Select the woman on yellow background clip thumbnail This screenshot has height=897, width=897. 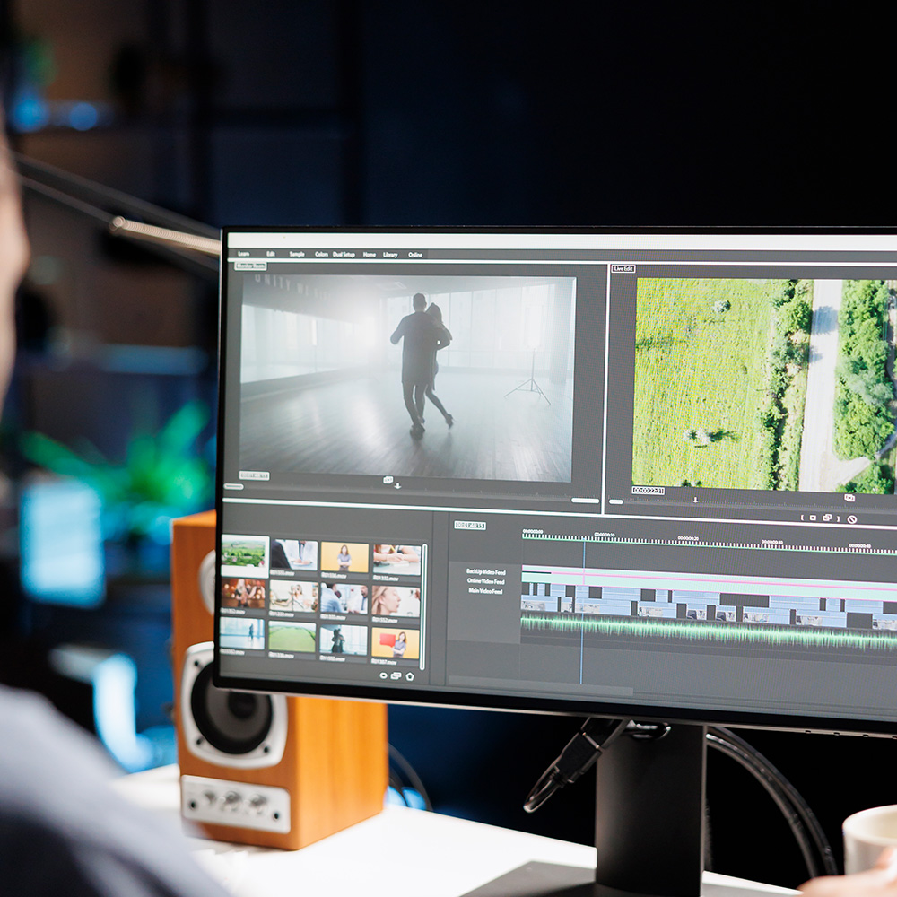coord(344,557)
